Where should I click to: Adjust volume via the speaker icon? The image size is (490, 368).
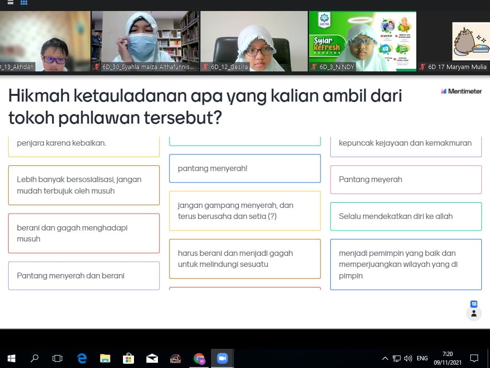tap(408, 358)
